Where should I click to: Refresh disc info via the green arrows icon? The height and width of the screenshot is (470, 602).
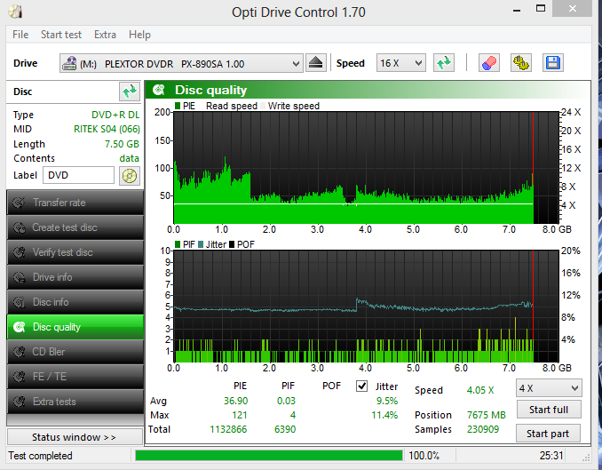tap(130, 92)
